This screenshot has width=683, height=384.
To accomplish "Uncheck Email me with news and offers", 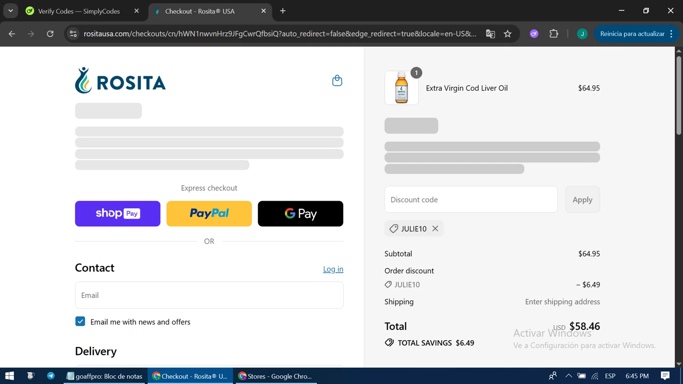I will pos(80,321).
